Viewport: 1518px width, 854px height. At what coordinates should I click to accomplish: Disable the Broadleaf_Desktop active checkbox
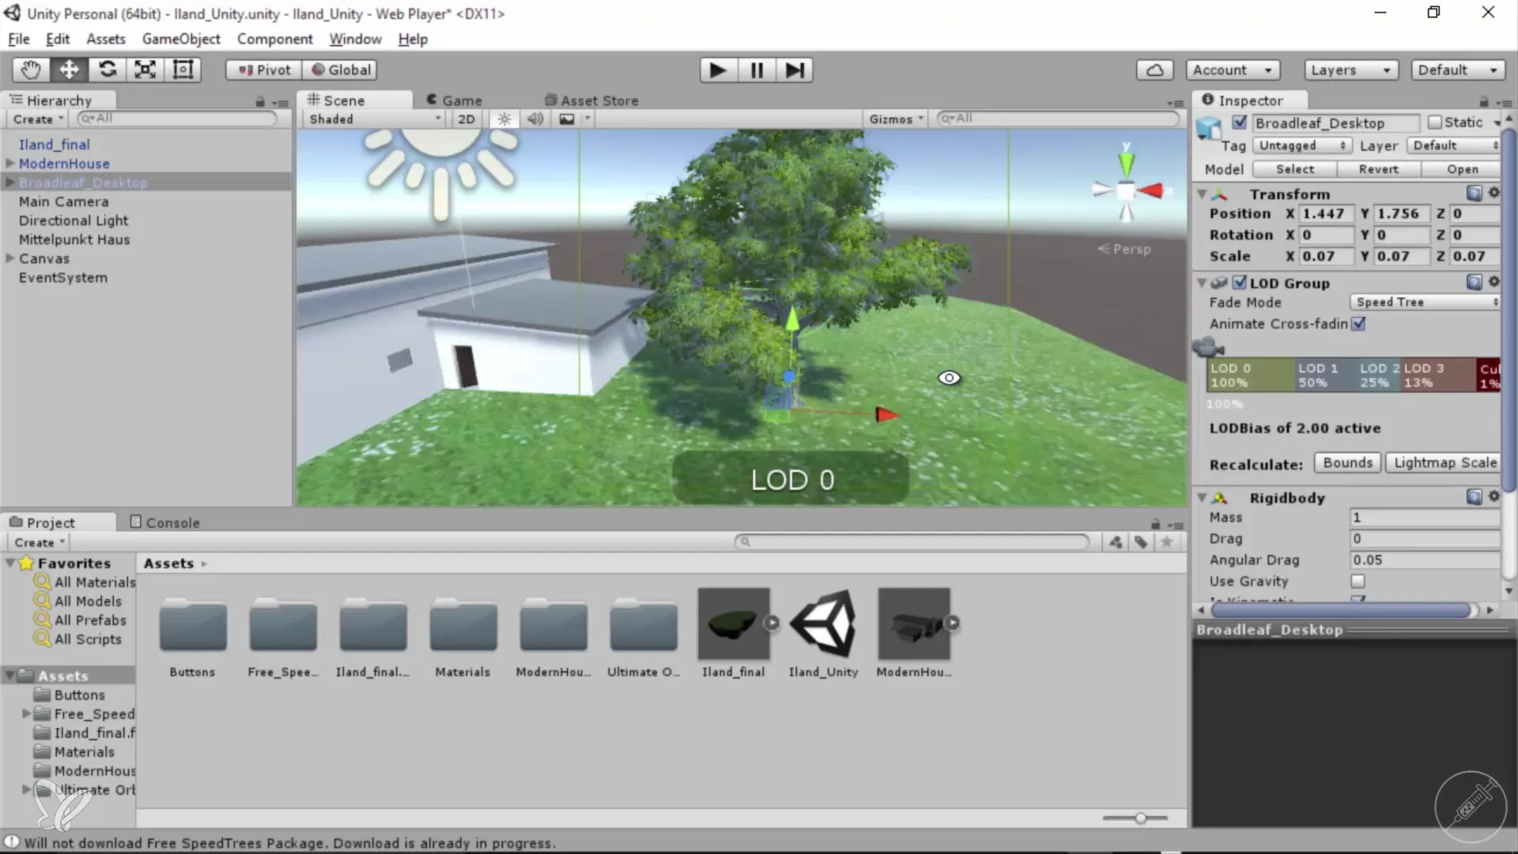1240,123
